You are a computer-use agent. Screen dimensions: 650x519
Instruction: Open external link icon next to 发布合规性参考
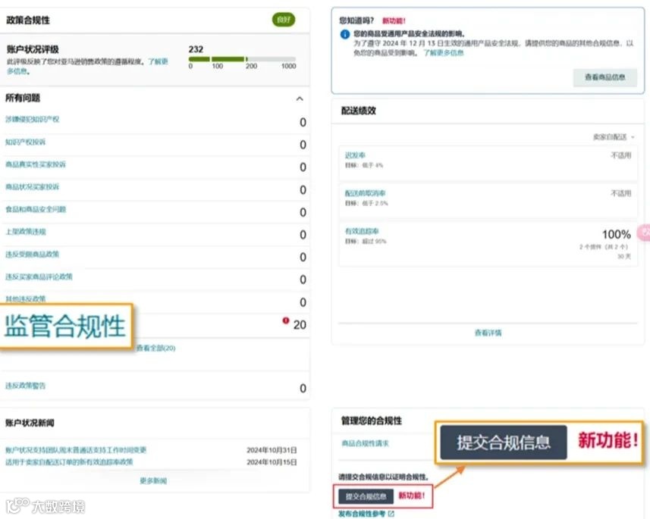pyautogui.click(x=391, y=514)
